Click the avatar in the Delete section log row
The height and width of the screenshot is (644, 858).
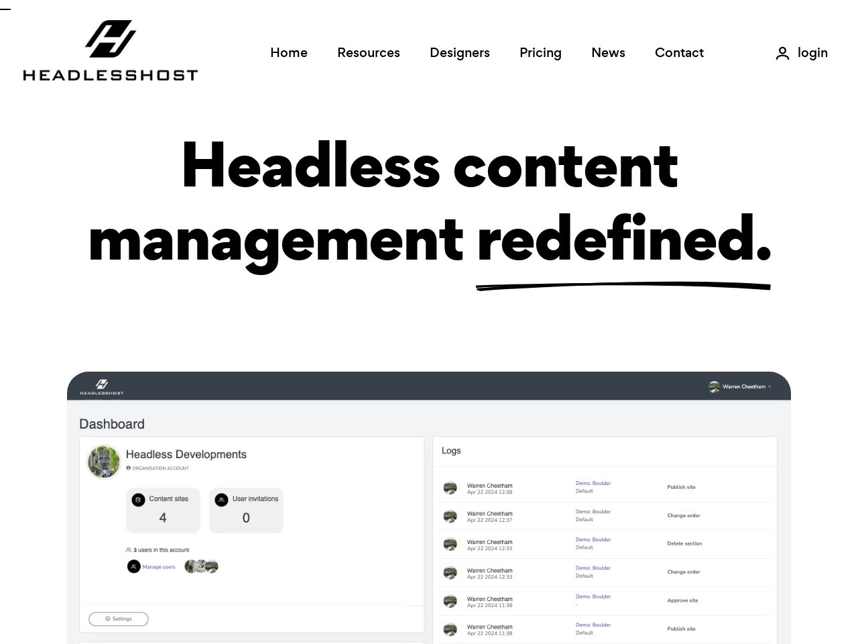point(450,544)
